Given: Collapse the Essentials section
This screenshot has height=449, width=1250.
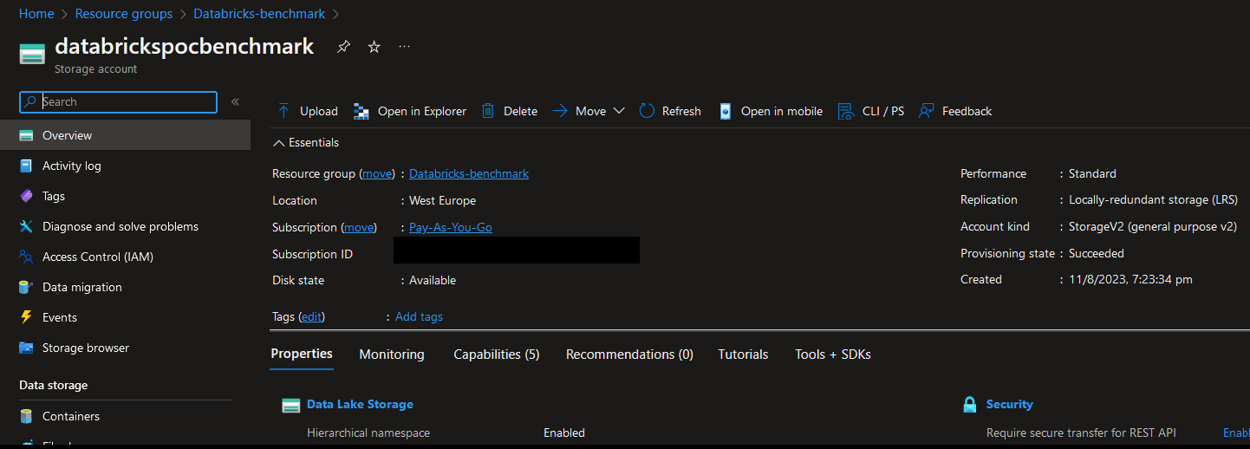Looking at the screenshot, I should [305, 142].
